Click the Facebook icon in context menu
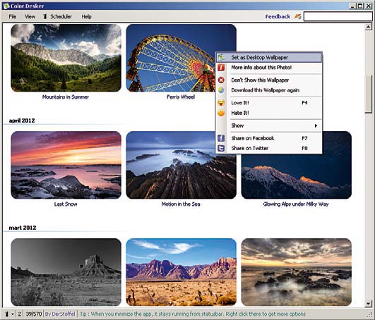 (x=221, y=138)
